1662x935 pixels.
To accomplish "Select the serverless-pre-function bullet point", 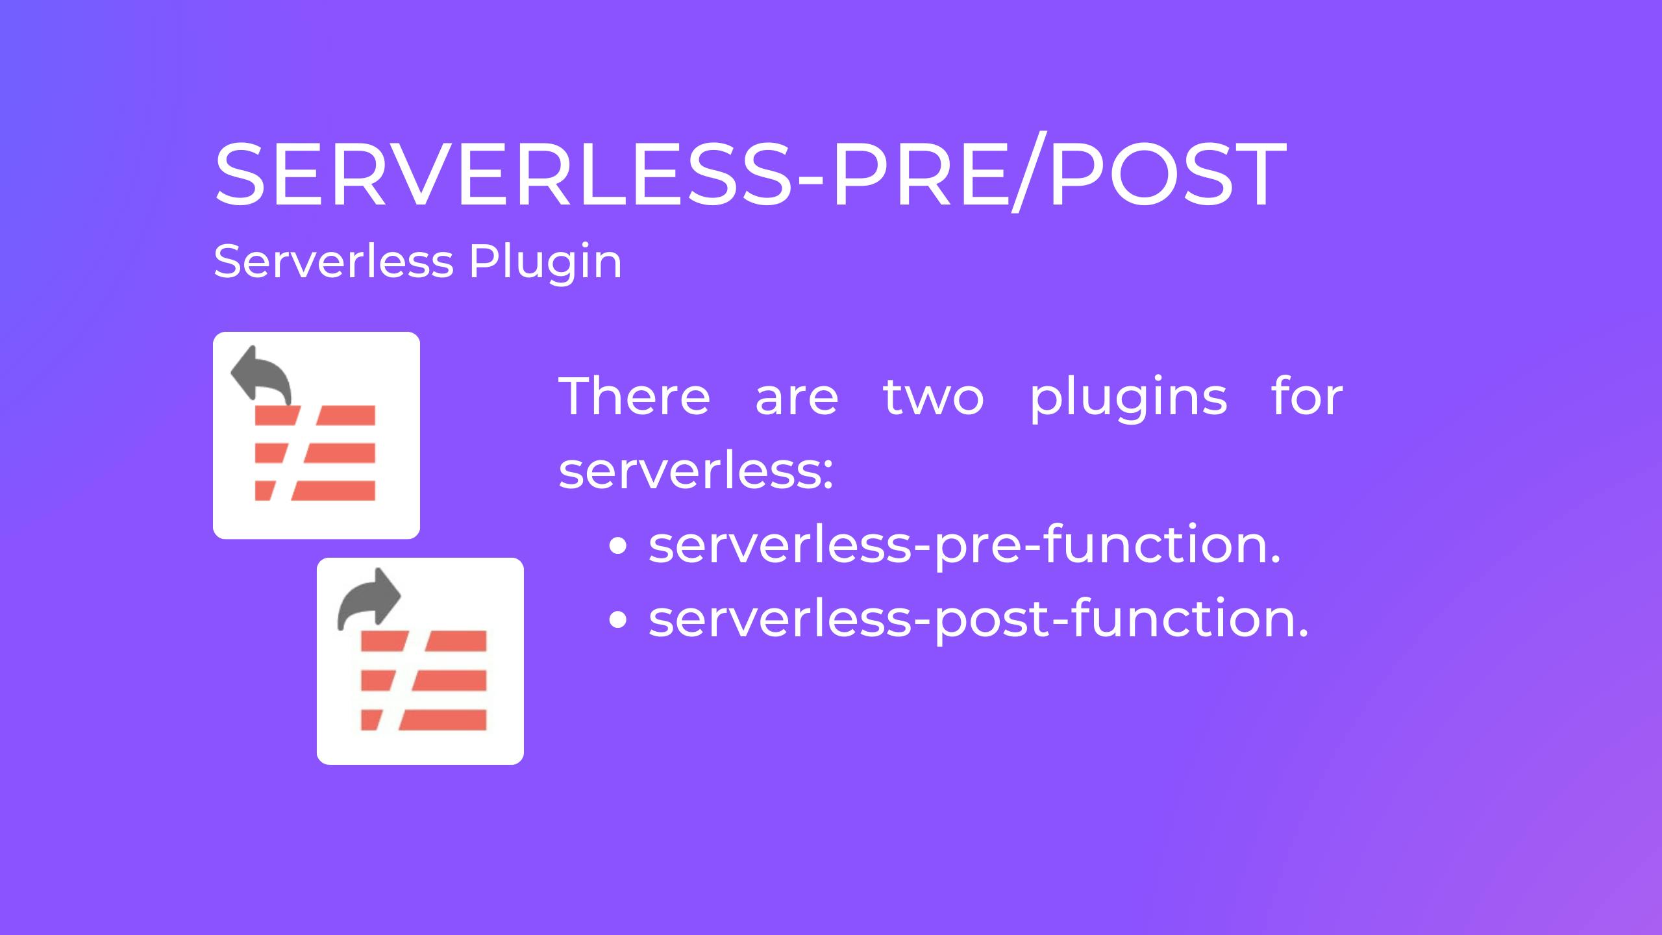I will point(959,542).
